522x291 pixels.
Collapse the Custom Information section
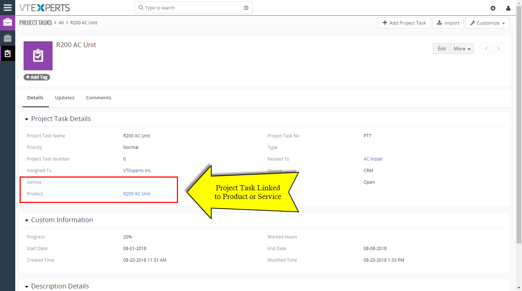click(x=26, y=220)
